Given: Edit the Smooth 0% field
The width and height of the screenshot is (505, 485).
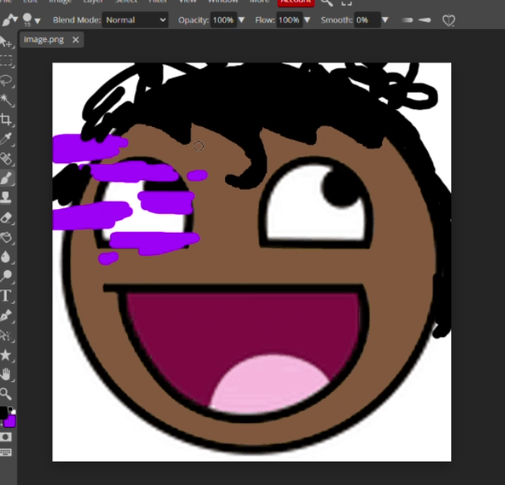Looking at the screenshot, I should coord(367,20).
